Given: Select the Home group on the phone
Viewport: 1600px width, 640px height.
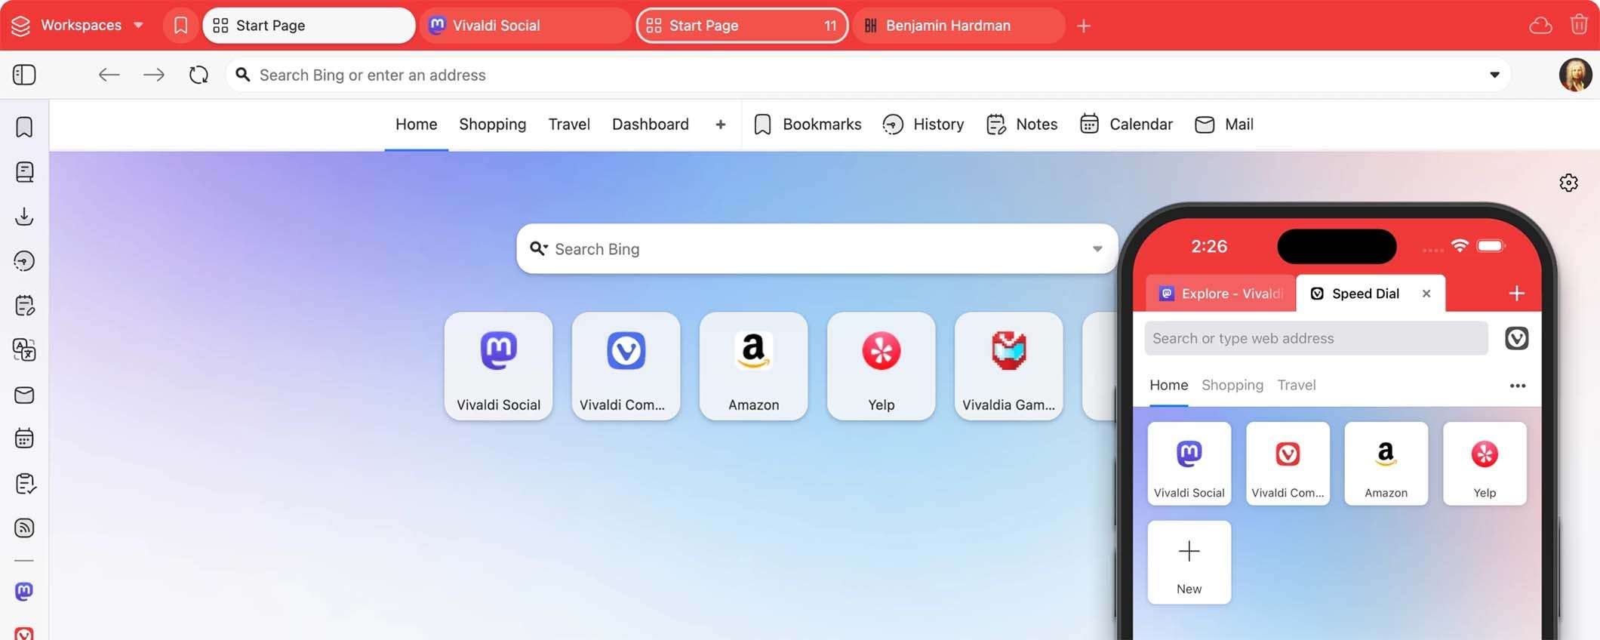Looking at the screenshot, I should [1169, 385].
